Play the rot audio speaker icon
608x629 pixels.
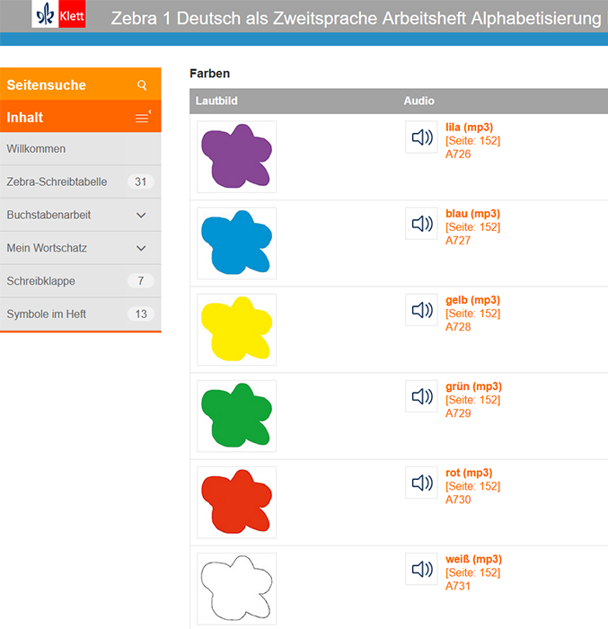pos(421,483)
